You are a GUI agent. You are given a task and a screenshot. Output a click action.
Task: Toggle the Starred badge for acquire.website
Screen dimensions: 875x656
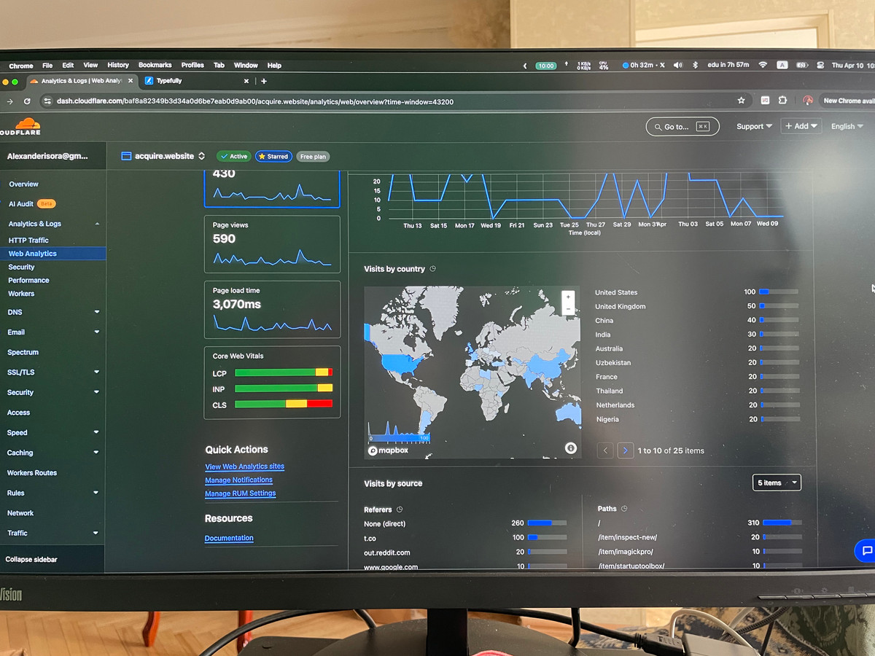coord(273,156)
